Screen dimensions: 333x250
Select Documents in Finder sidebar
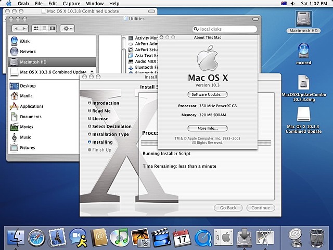[44, 117]
